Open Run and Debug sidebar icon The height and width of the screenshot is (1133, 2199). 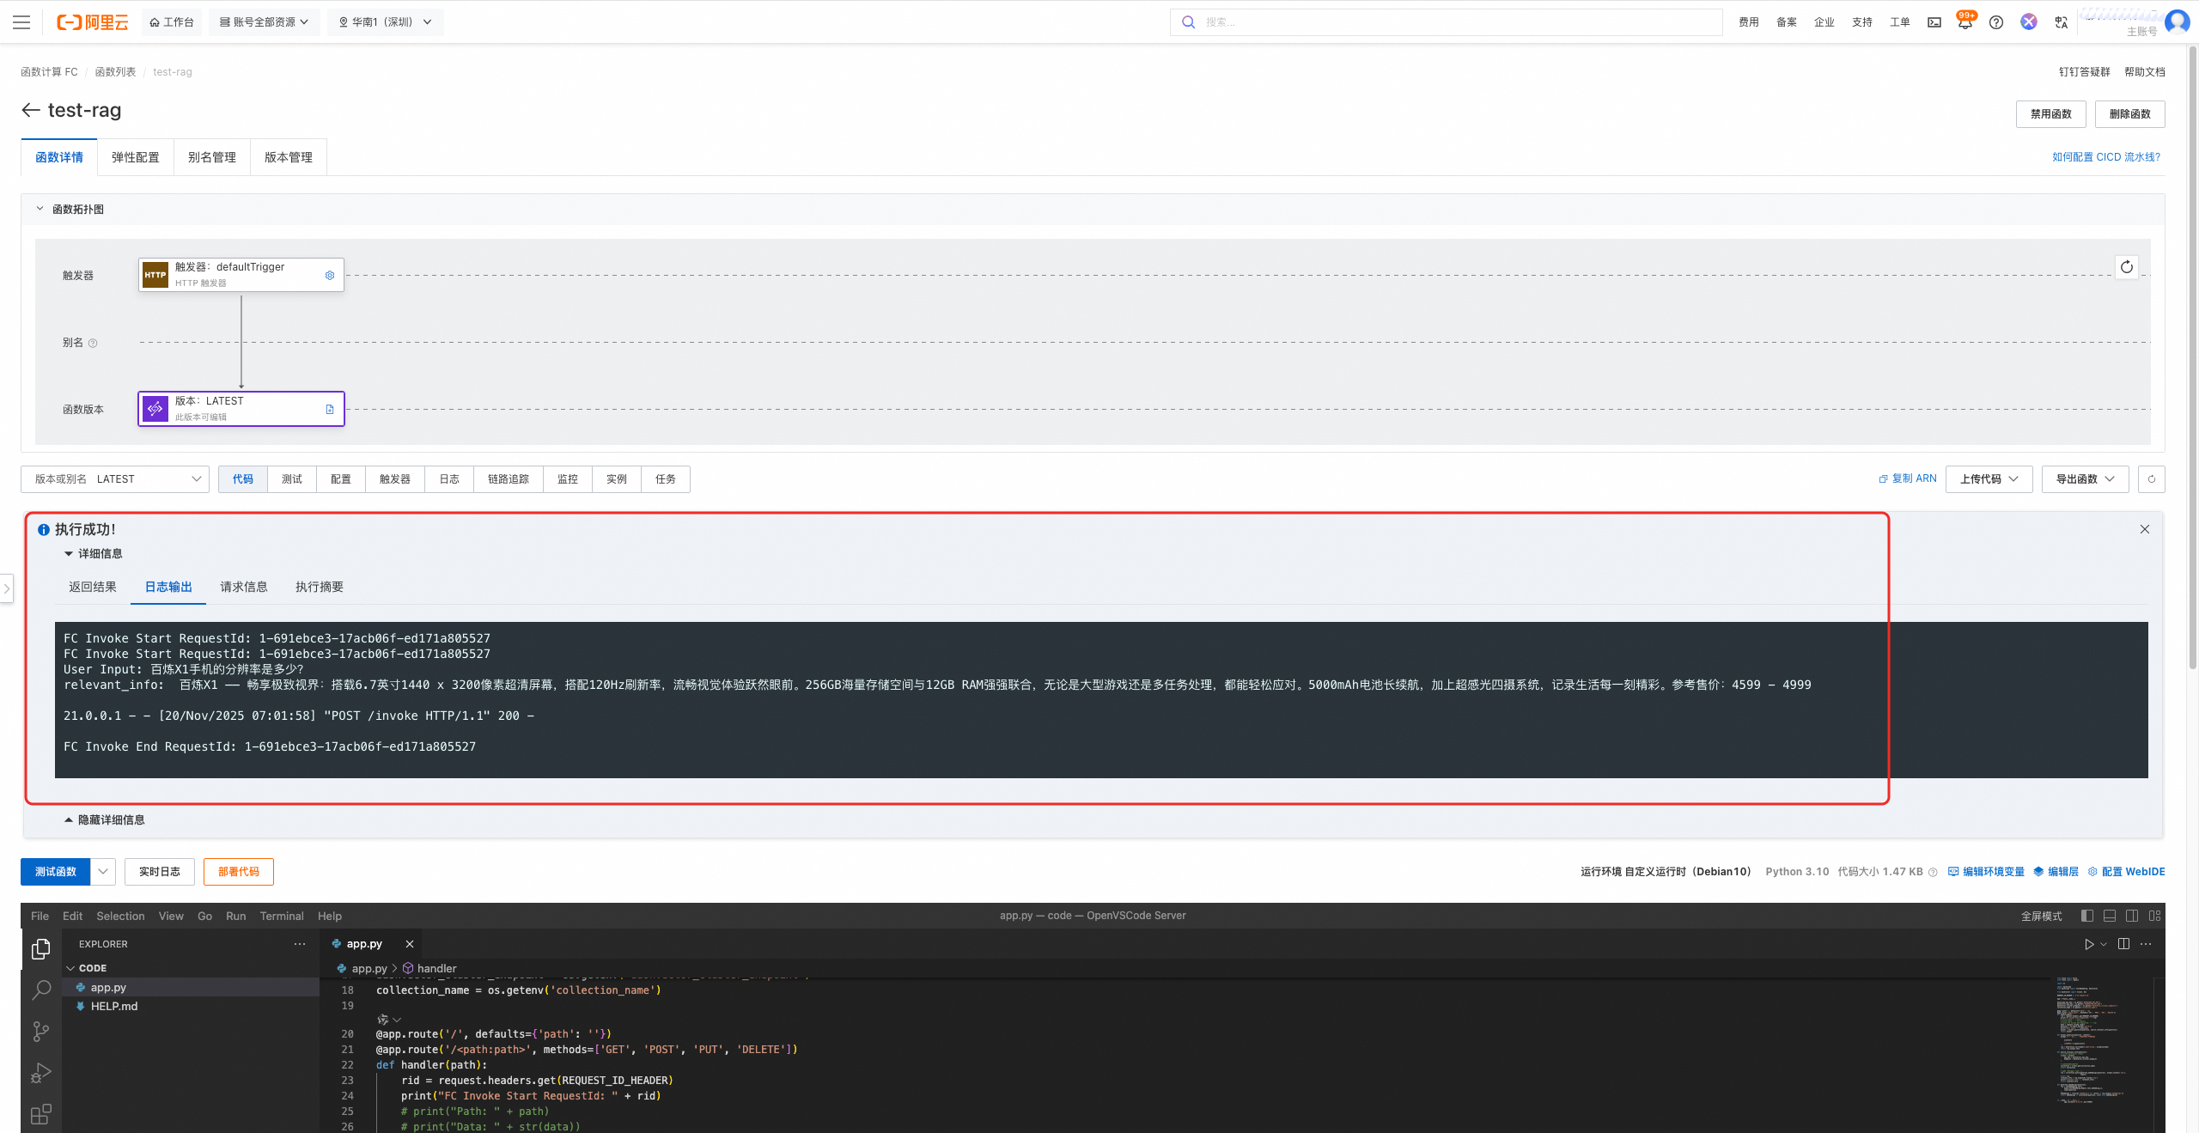coord(40,1074)
